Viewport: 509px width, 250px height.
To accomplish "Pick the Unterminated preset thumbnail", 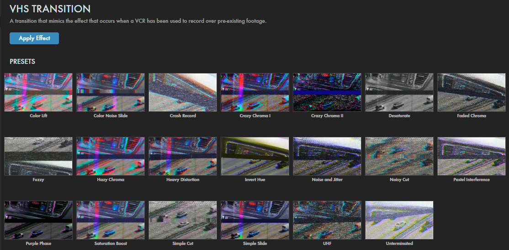I will point(399,220).
